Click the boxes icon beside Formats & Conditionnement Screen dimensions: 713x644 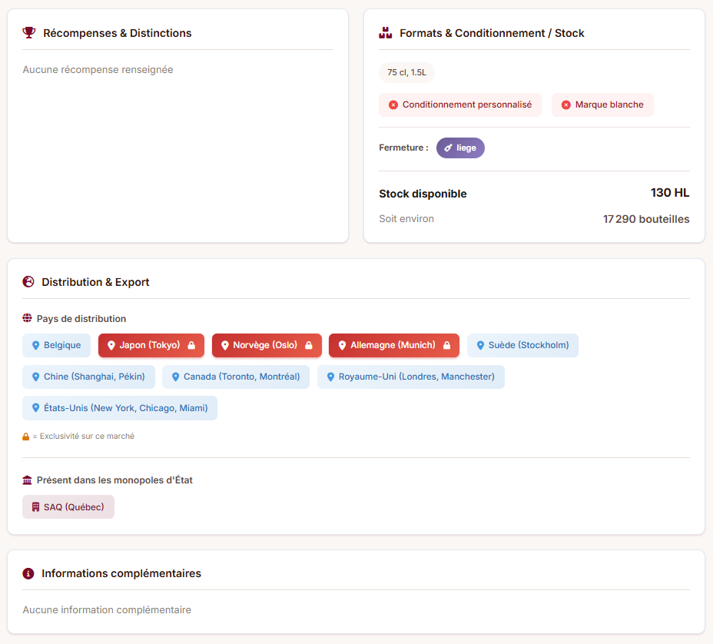click(x=386, y=33)
